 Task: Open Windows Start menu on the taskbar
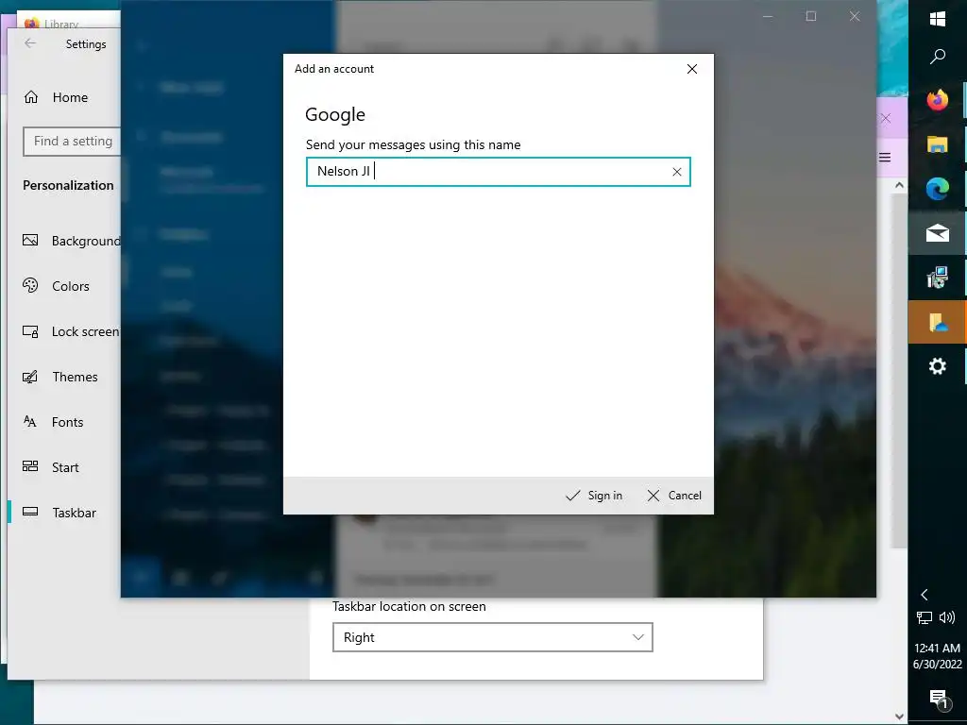938,19
